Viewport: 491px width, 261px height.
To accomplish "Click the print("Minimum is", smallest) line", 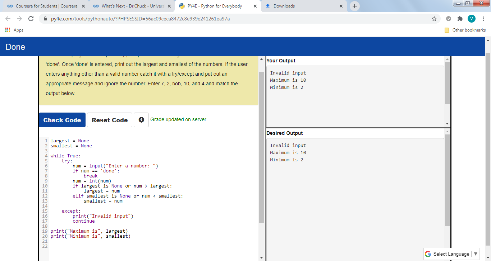I will point(91,236).
